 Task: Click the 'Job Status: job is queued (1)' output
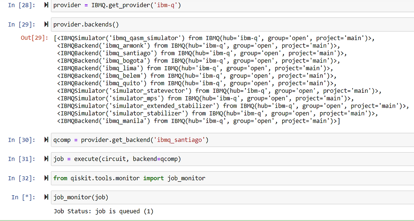click(103, 211)
